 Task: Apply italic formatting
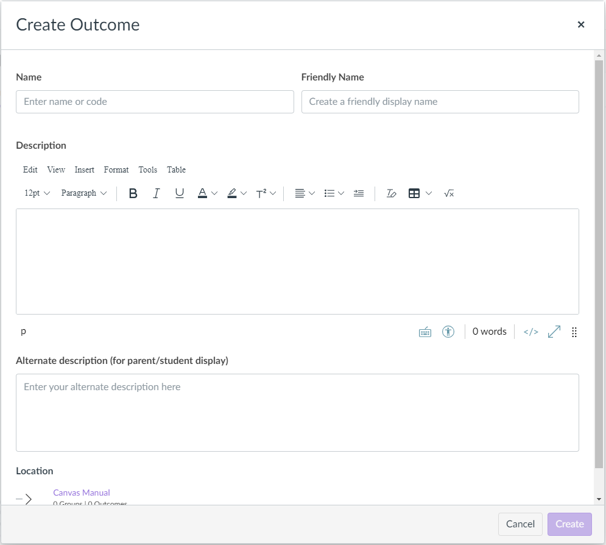coord(157,193)
